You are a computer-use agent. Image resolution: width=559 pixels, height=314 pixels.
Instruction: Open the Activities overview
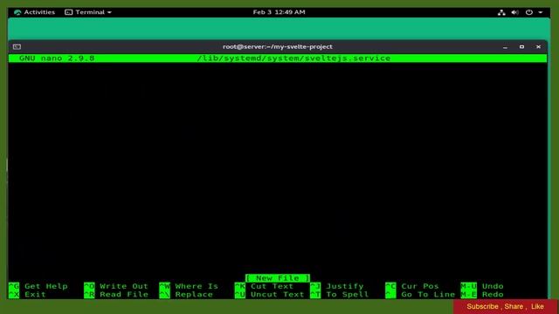click(35, 12)
